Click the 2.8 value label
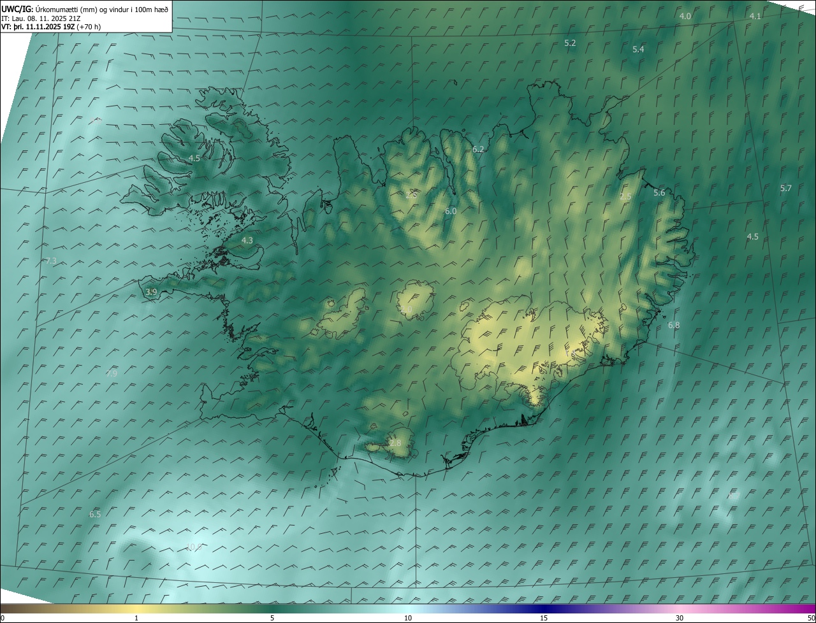 coord(395,443)
